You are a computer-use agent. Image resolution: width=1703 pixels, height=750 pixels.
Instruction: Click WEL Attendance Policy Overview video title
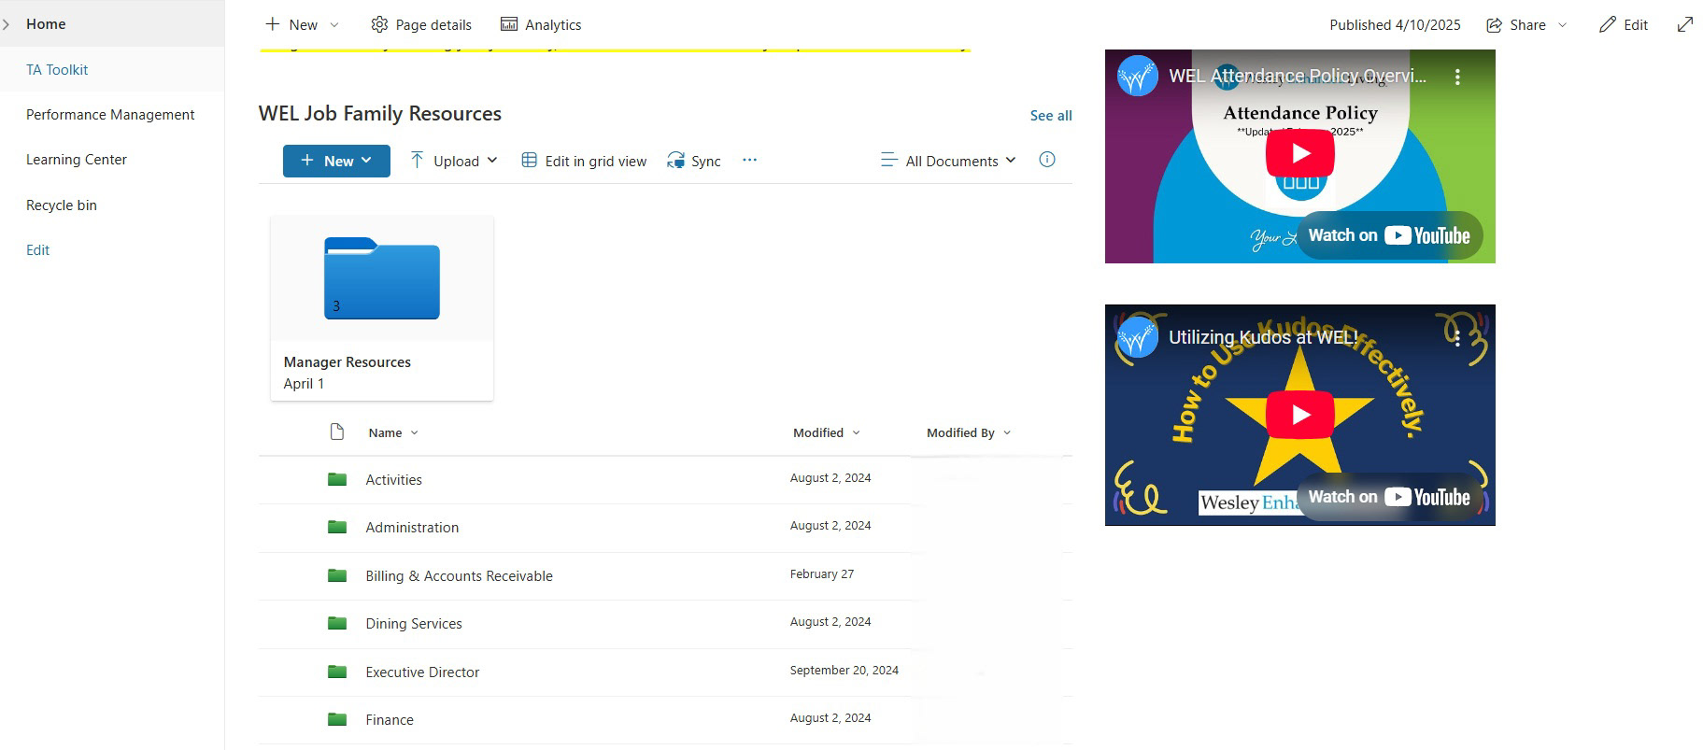[1298, 77]
